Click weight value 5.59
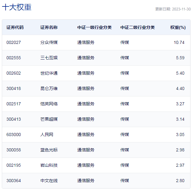193x191 pixels. (x=180, y=58)
